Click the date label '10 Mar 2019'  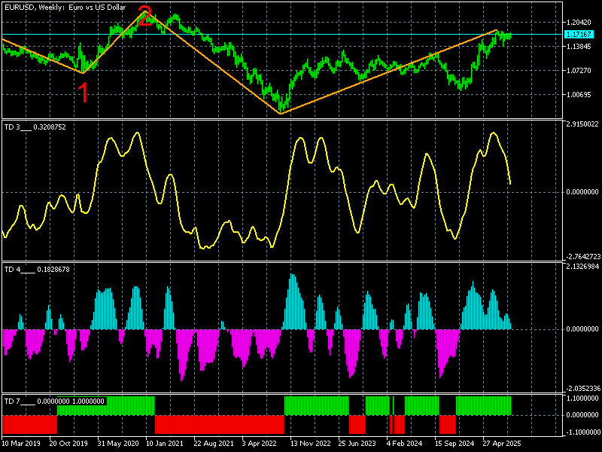tap(21, 444)
